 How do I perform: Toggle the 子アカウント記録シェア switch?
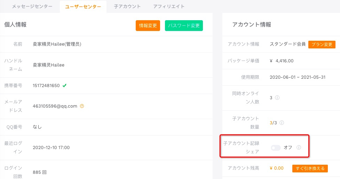pyautogui.click(x=276, y=148)
